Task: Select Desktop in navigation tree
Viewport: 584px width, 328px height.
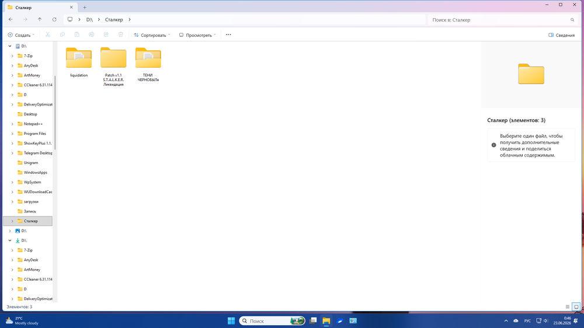Action: coord(30,114)
